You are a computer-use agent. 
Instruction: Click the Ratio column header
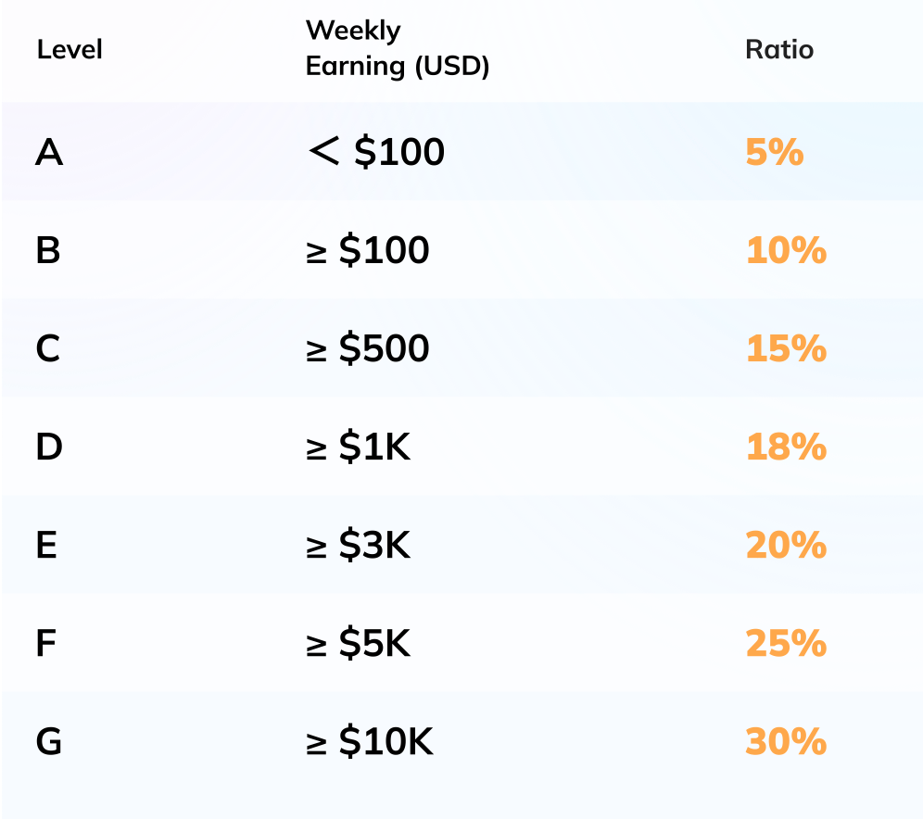point(779,49)
